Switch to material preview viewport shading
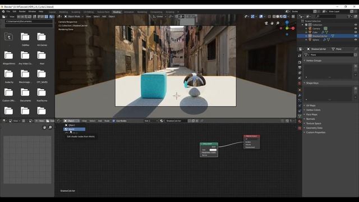 point(282,16)
